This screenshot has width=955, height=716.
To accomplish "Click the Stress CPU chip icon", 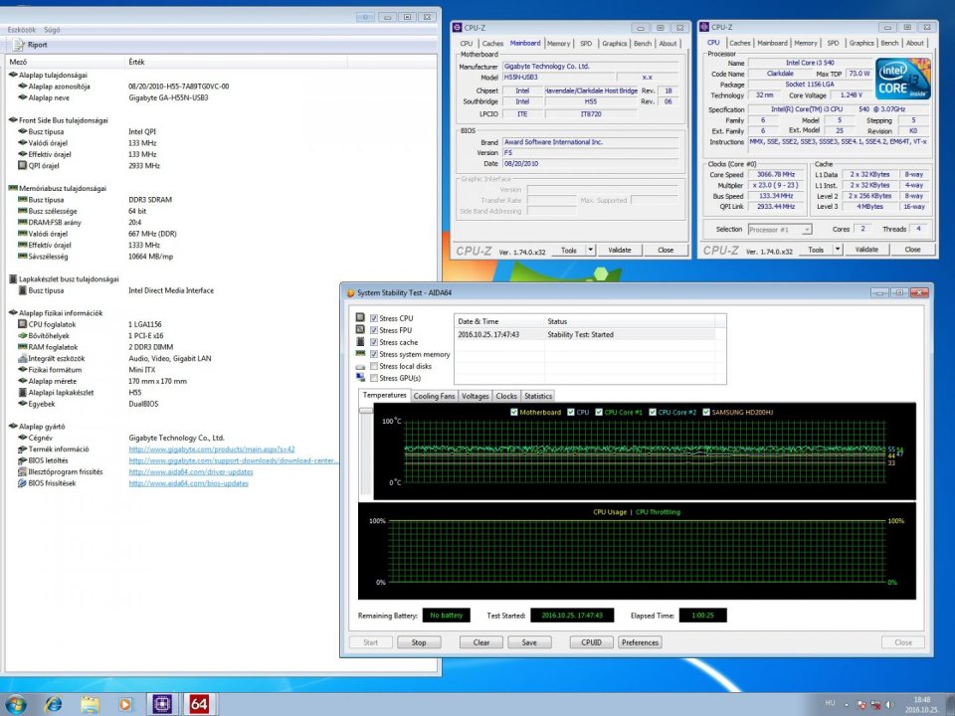I will pyautogui.click(x=360, y=318).
